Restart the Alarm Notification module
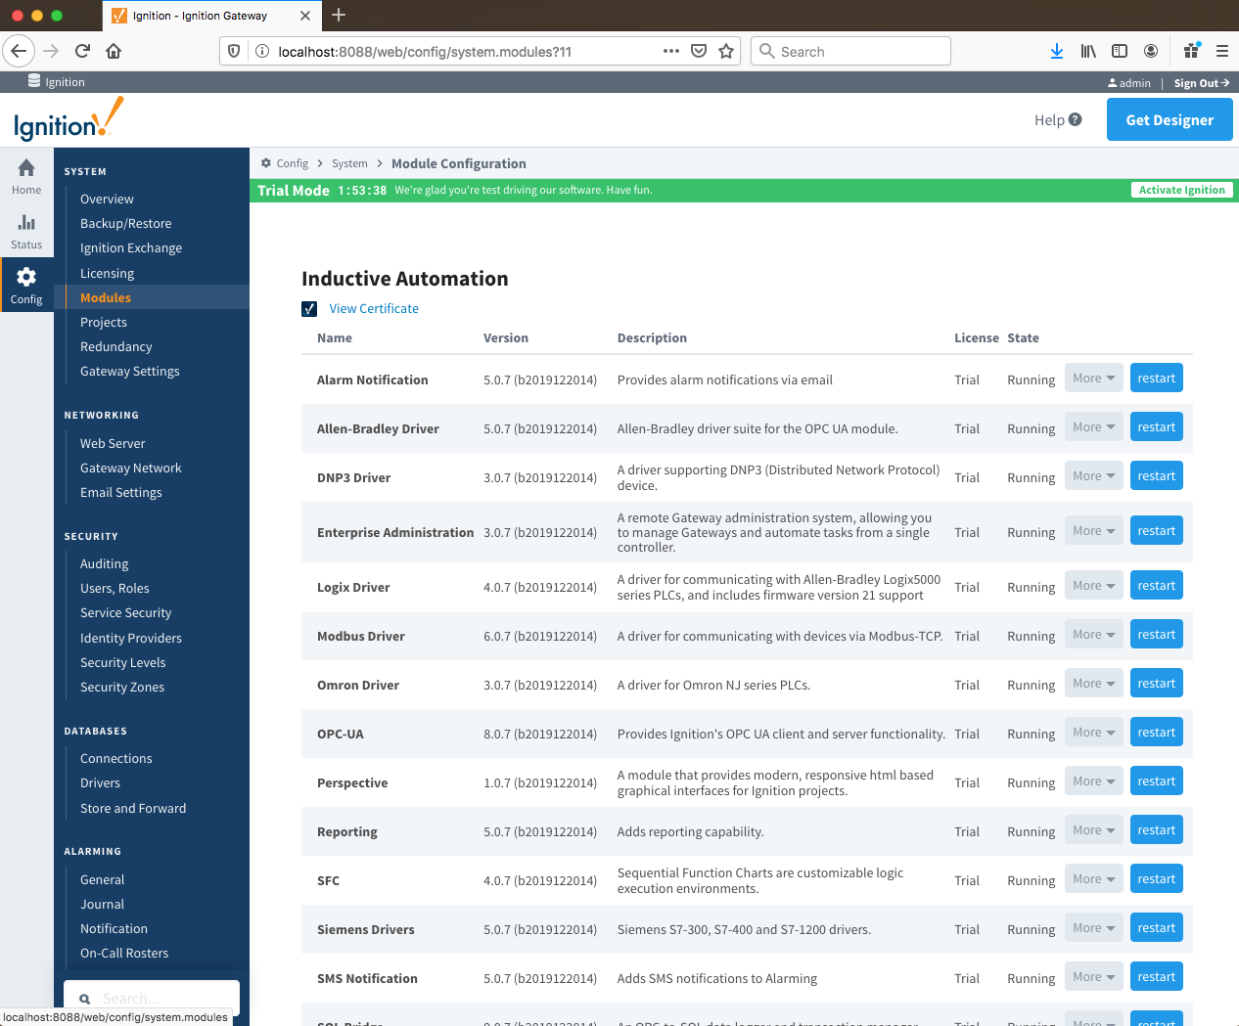 click(1157, 379)
